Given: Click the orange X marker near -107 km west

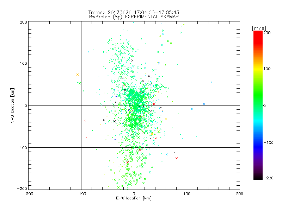Looking at the screenshot, I should [x=78, y=75].
